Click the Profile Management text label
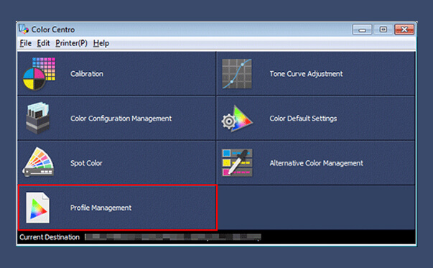Image resolution: width=433 pixels, height=268 pixels. tap(101, 208)
